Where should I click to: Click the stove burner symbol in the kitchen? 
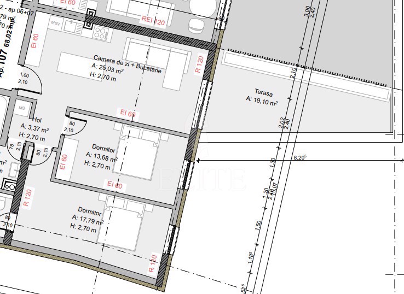tap(101, 33)
